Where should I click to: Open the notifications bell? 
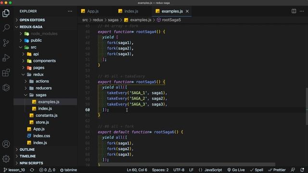[302, 170]
